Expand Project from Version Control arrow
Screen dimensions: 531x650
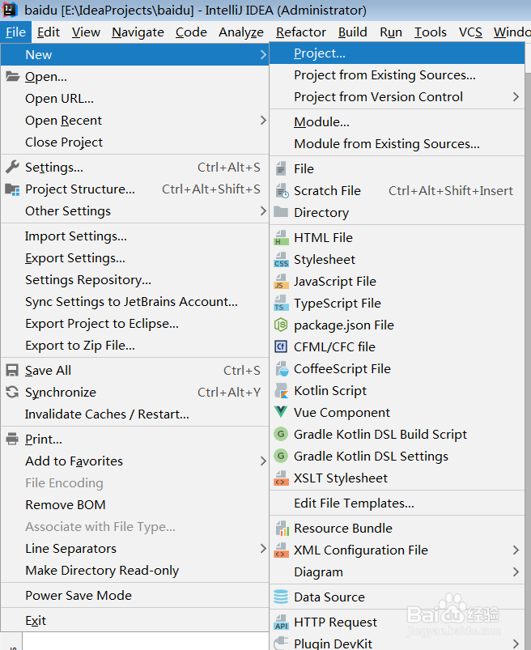pos(516,96)
